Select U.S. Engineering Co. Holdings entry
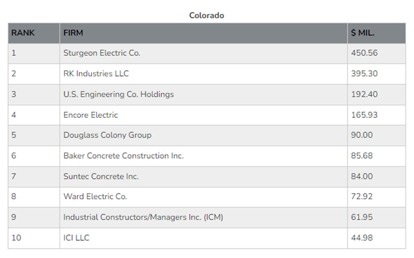This screenshot has width=414, height=258. (x=119, y=94)
